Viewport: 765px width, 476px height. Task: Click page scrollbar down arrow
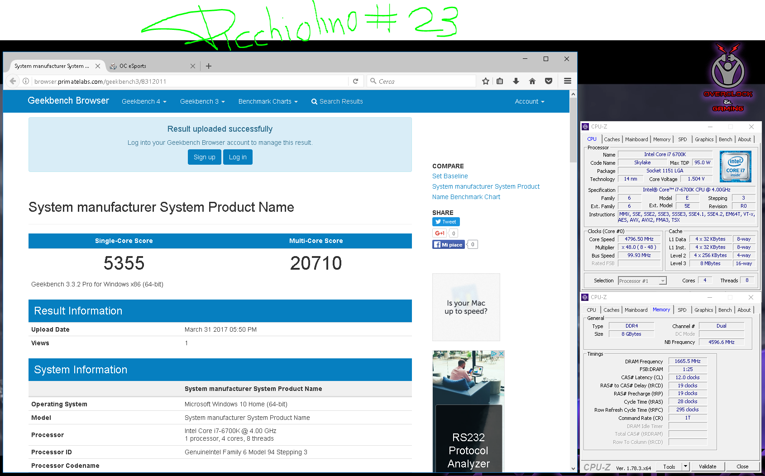coord(574,469)
